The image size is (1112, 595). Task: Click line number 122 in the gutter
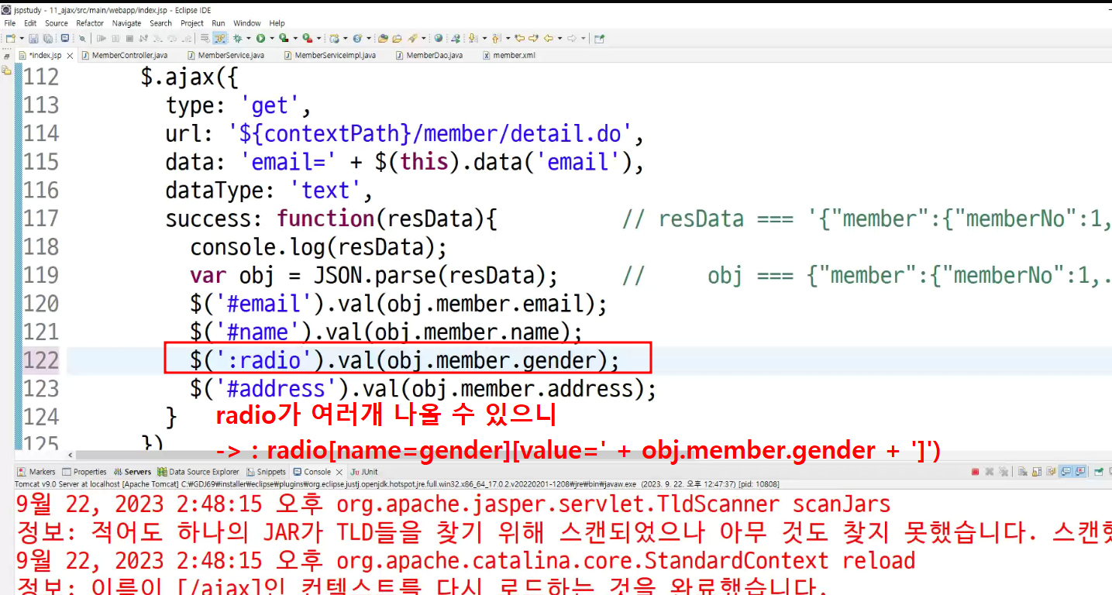[x=41, y=360]
